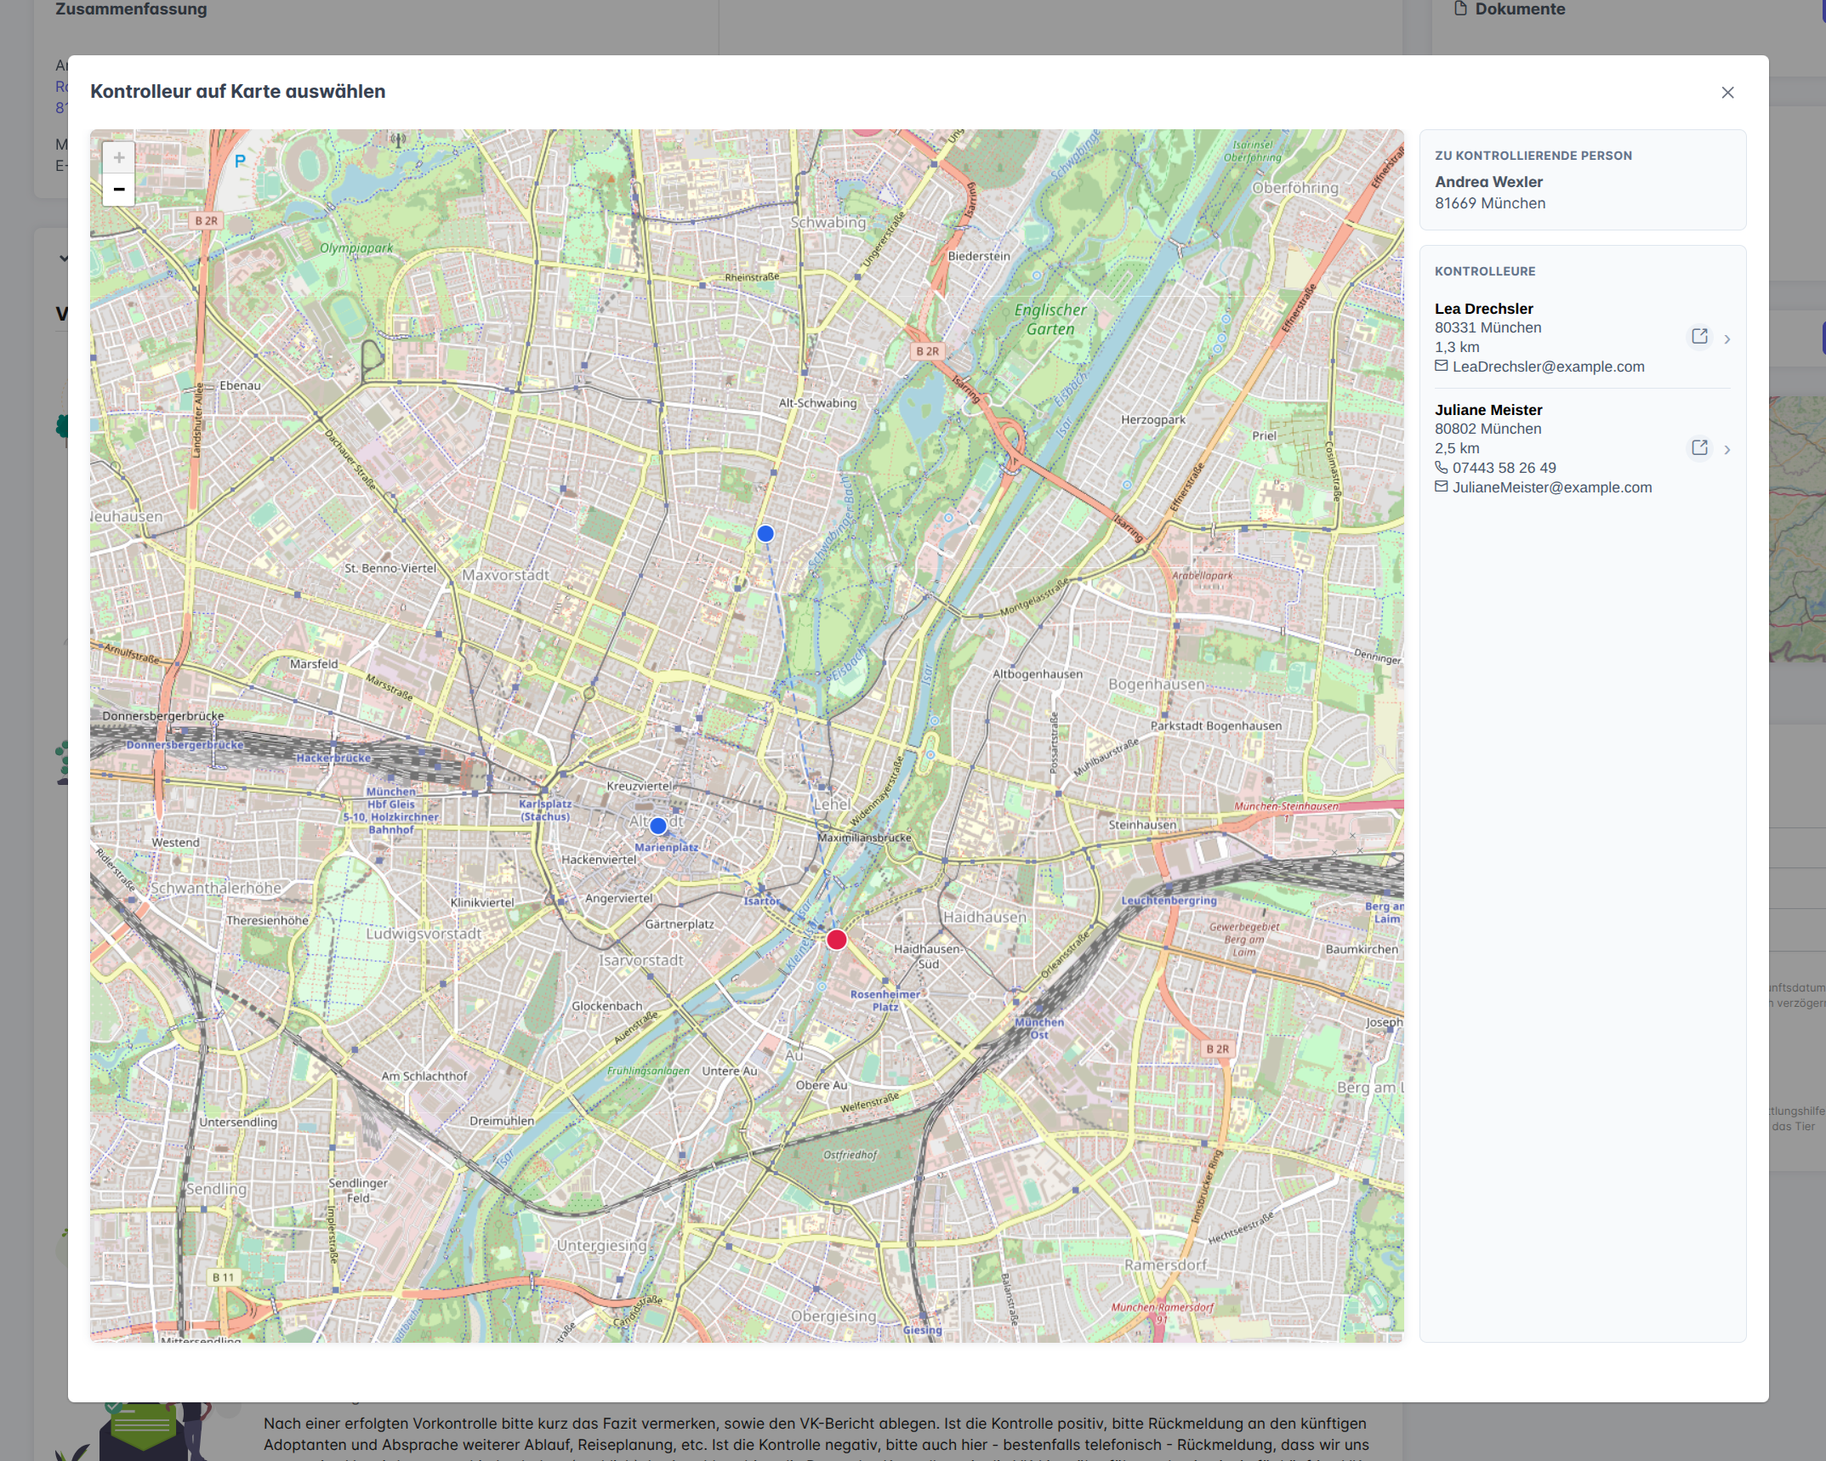Image resolution: width=1826 pixels, height=1461 pixels.
Task: Zoom in on the map
Action: (119, 157)
